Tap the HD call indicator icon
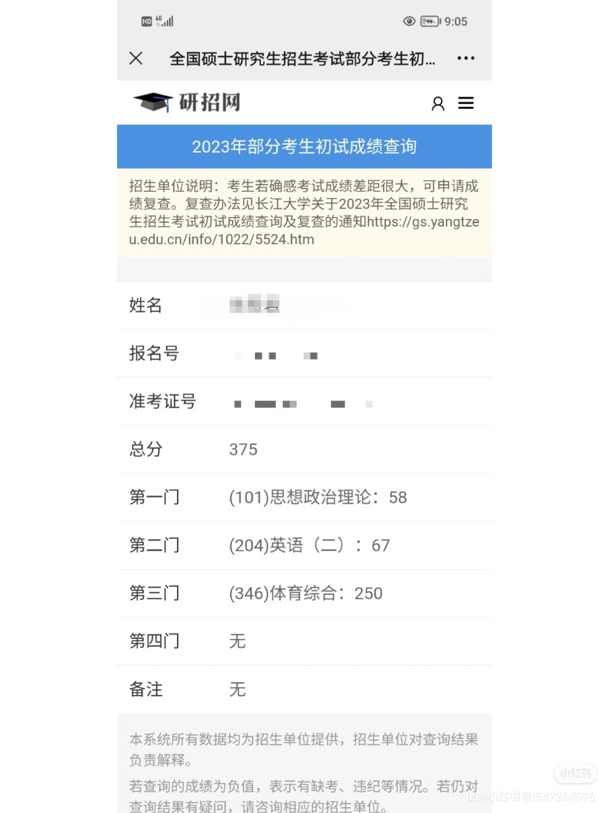609x813 pixels. [147, 22]
